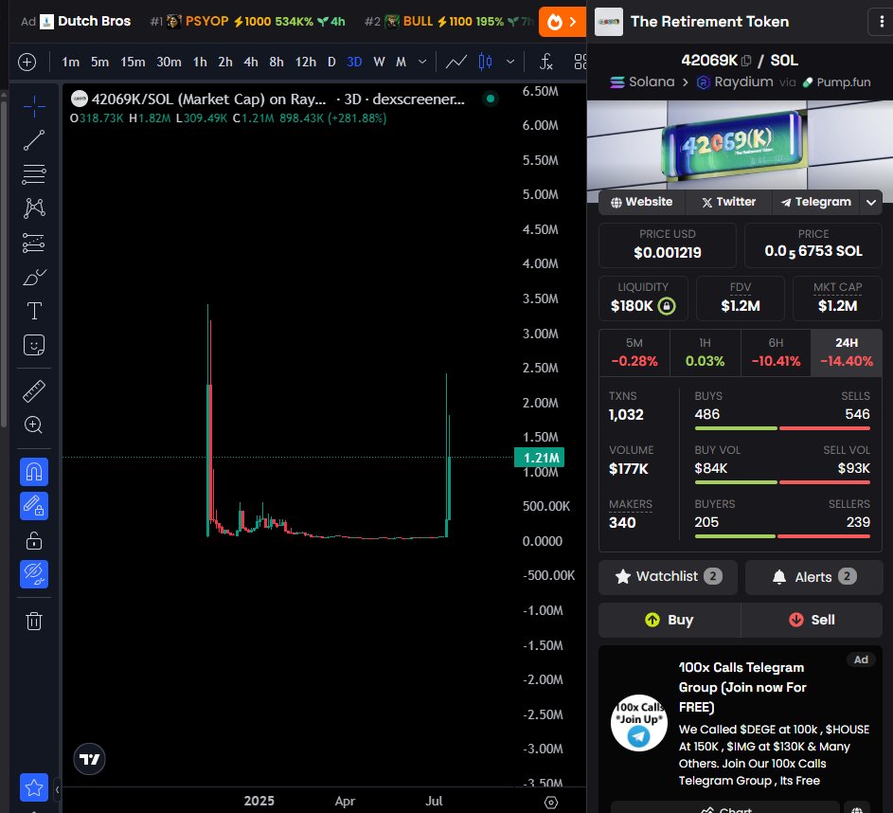Select the 4h timeframe
The image size is (893, 813).
pyautogui.click(x=251, y=62)
